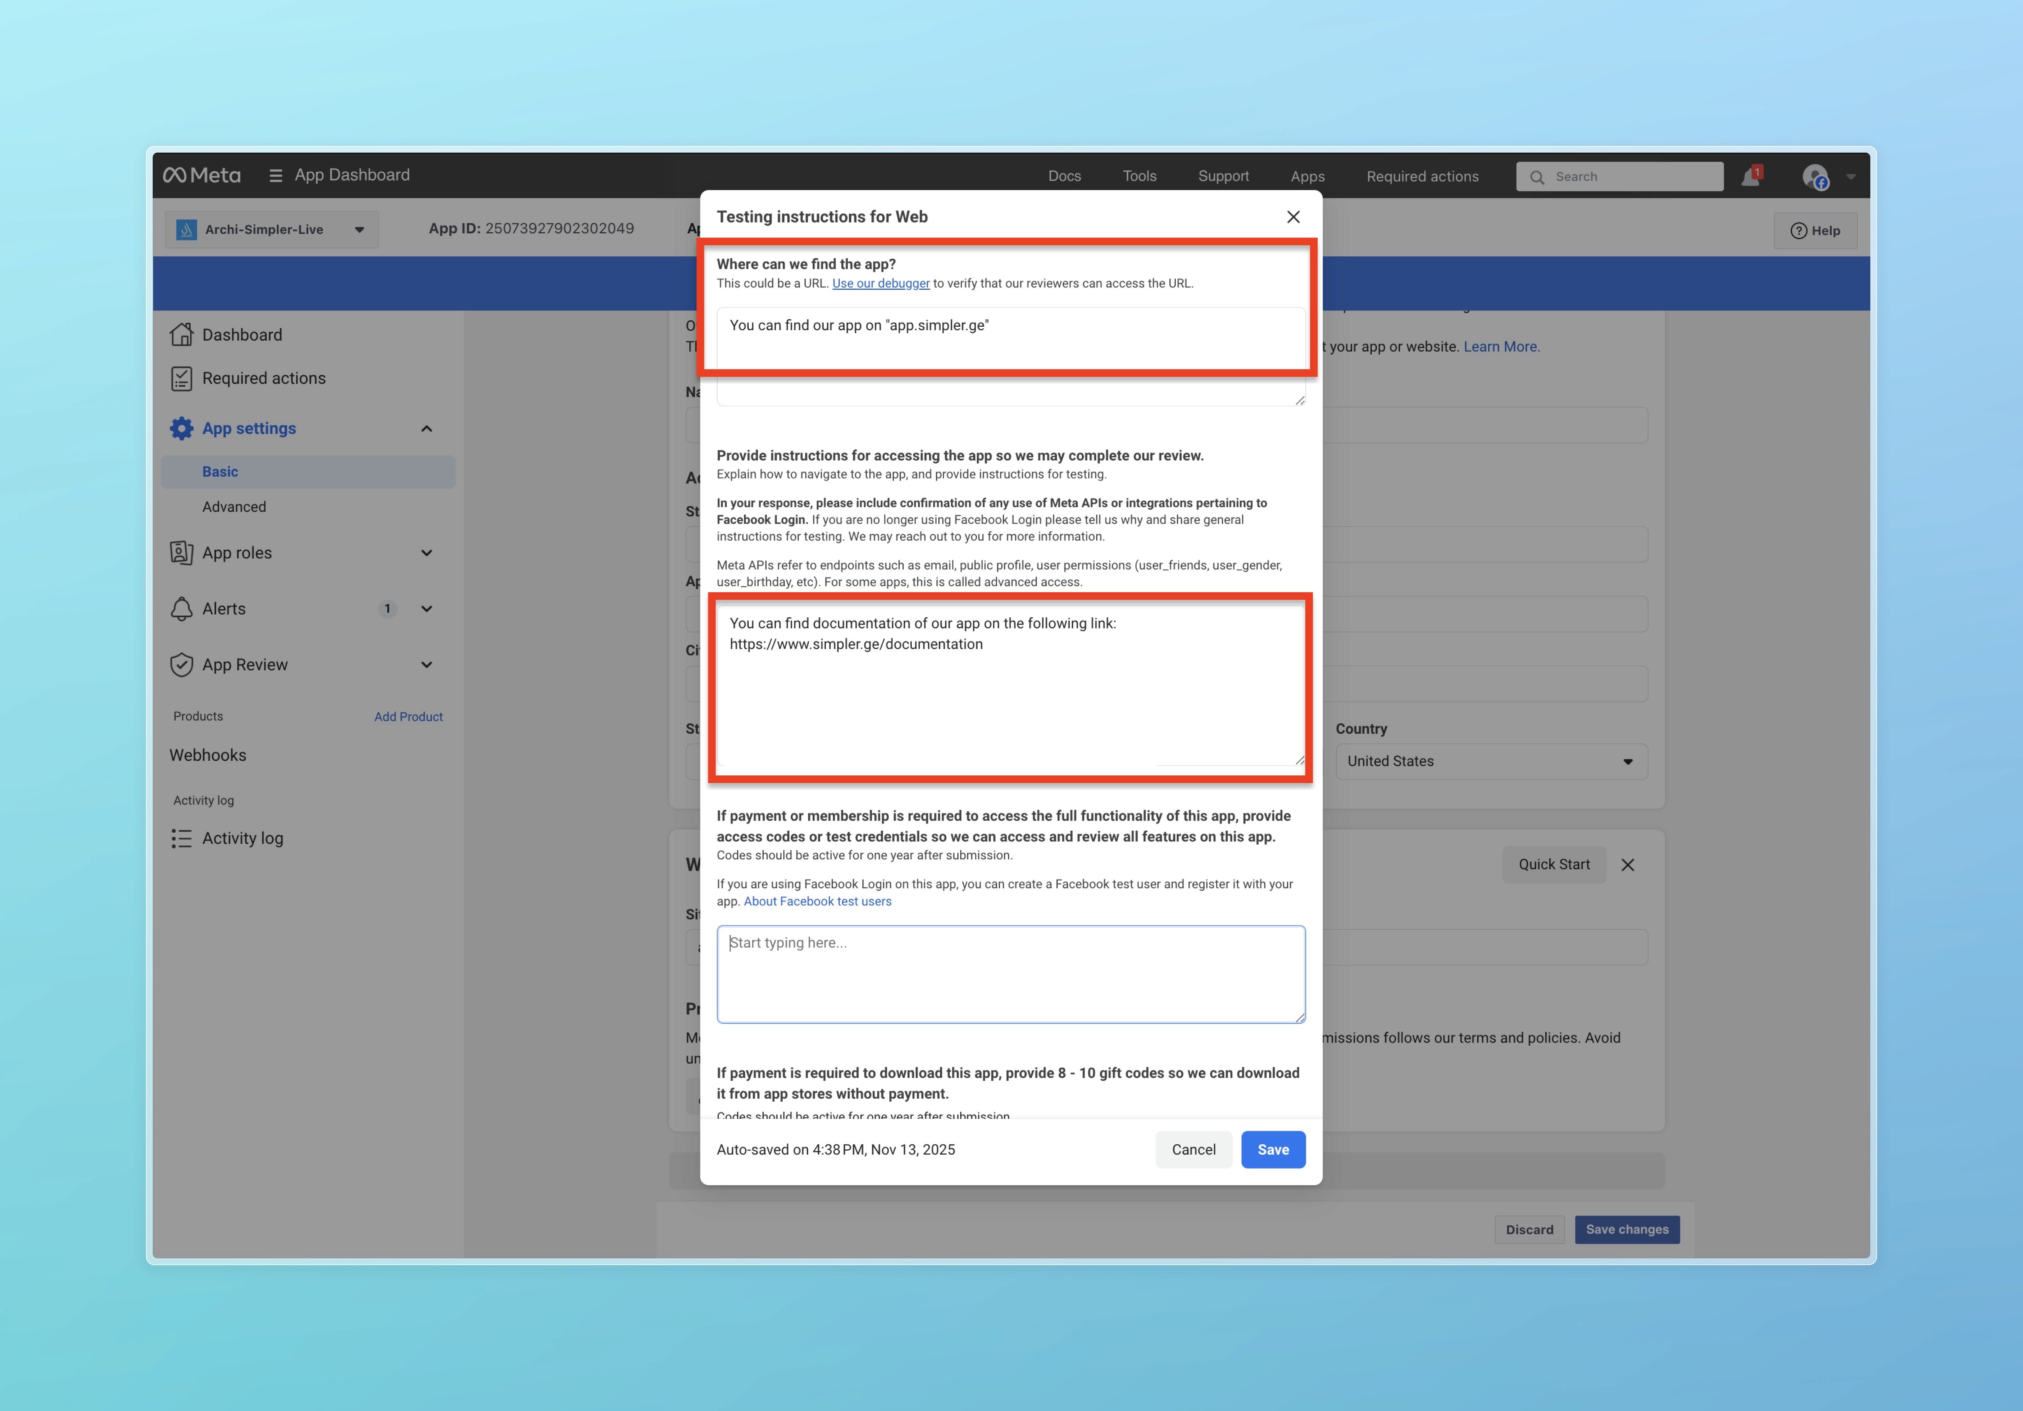2023x1411 pixels.
Task: Dismiss the Quick Start panel with X
Action: tap(1627, 865)
